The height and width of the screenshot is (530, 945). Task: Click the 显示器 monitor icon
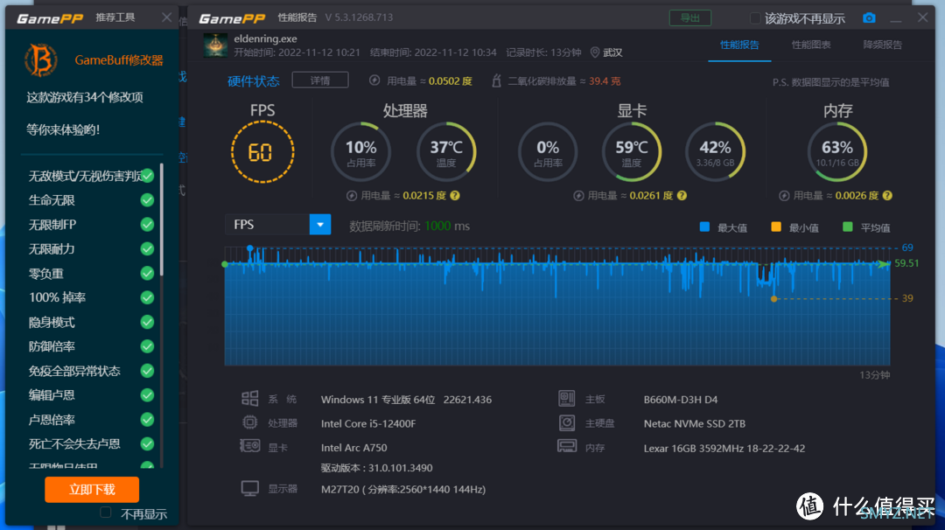tap(249, 488)
